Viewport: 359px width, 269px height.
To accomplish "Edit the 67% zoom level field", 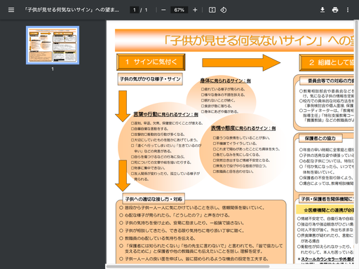I will point(179,10).
